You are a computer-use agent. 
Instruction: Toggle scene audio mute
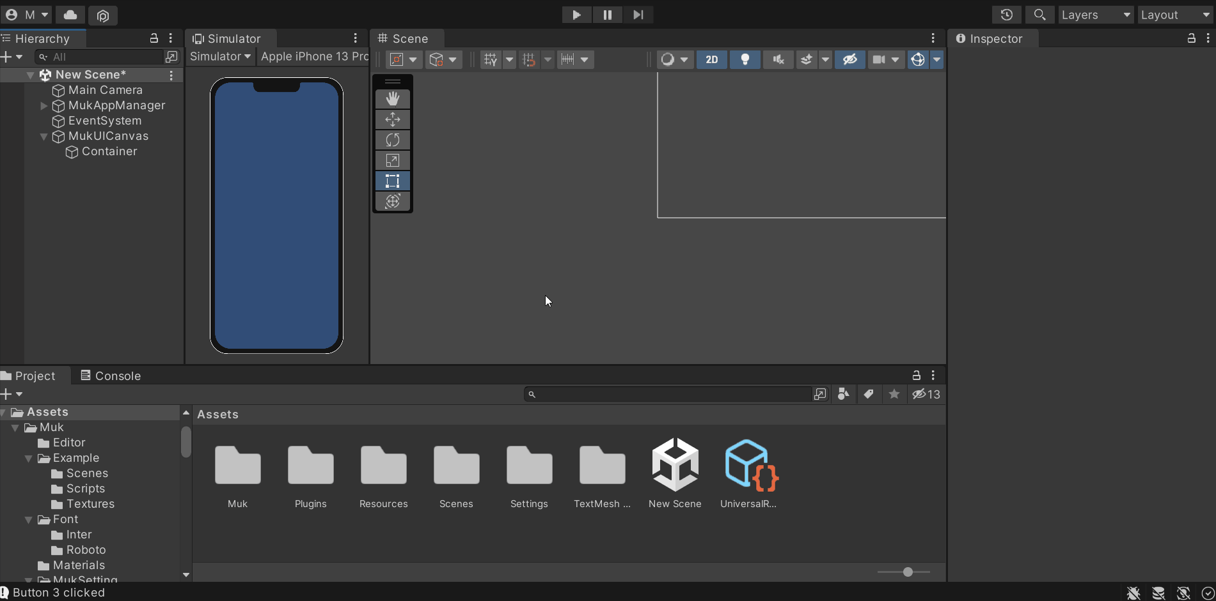coord(778,59)
